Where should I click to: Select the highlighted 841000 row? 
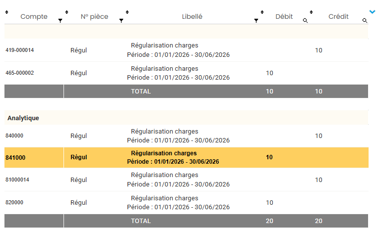[x=187, y=157]
